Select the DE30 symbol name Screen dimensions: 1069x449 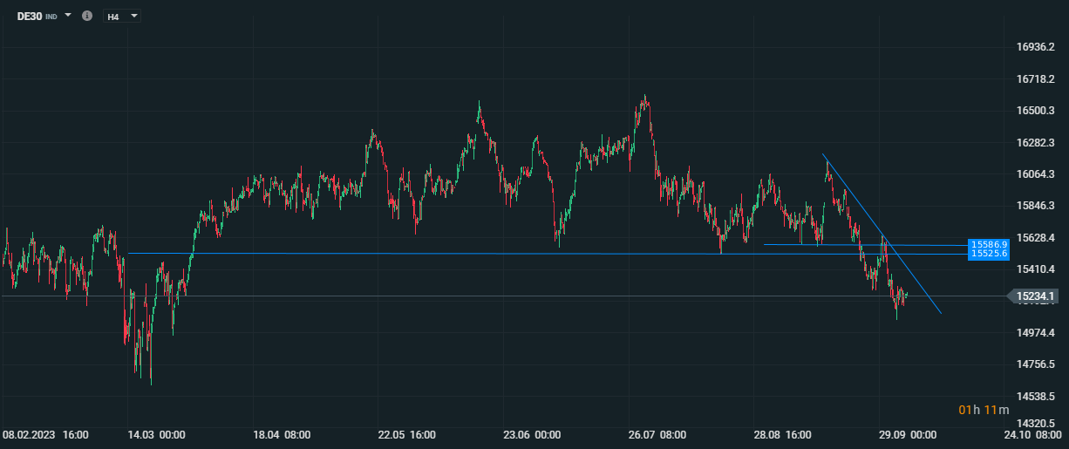(30, 16)
